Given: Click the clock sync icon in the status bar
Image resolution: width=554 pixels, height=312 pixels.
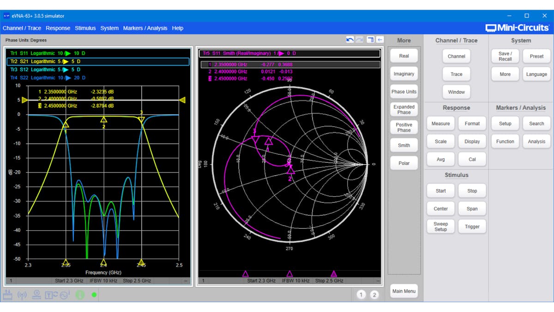Looking at the screenshot, I should [63, 294].
